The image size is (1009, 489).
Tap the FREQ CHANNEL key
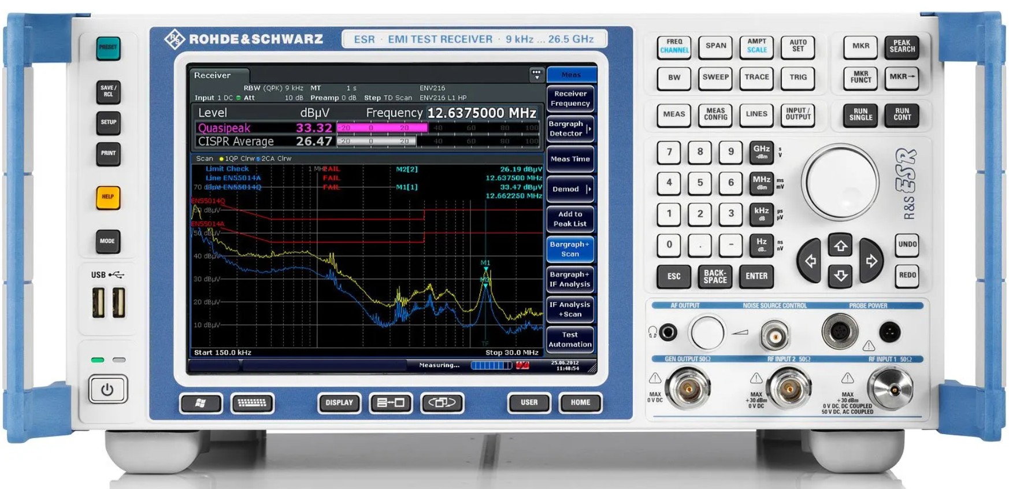(x=674, y=47)
